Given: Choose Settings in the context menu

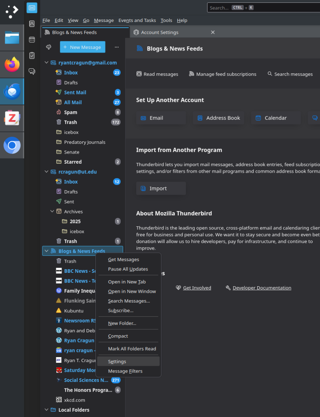Looking at the screenshot, I should (117, 362).
